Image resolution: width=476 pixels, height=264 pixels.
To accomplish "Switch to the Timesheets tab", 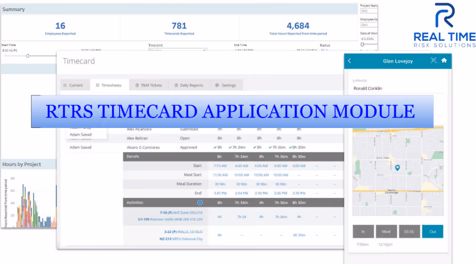I will pos(109,85).
